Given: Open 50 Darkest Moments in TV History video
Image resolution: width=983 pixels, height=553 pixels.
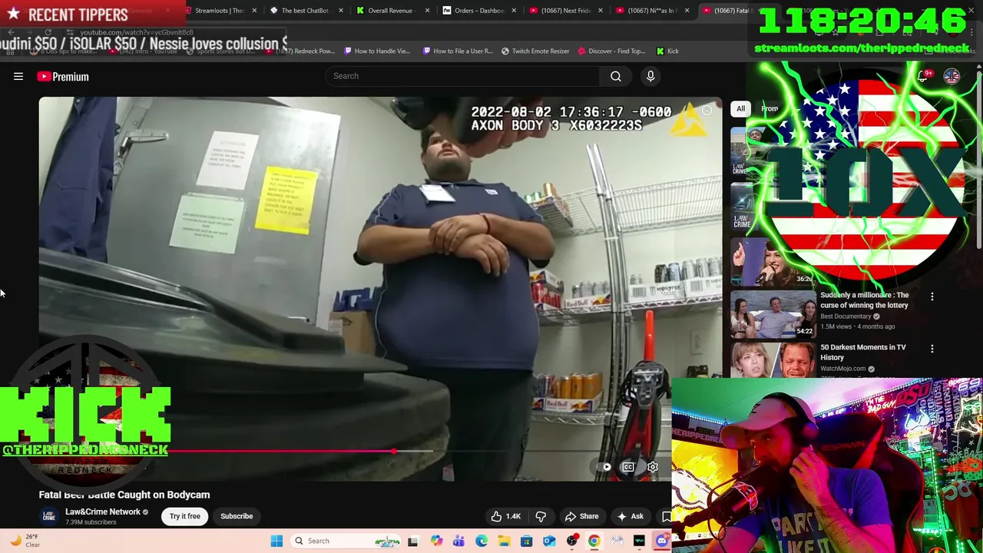Looking at the screenshot, I should pos(863,353).
